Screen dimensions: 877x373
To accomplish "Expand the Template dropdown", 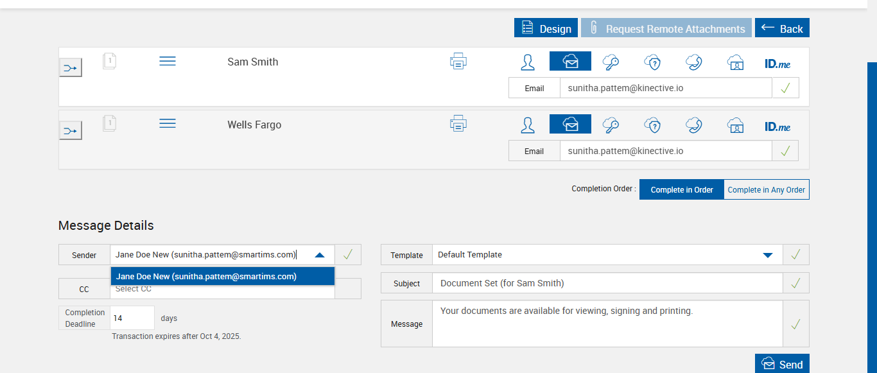I will click(x=767, y=255).
